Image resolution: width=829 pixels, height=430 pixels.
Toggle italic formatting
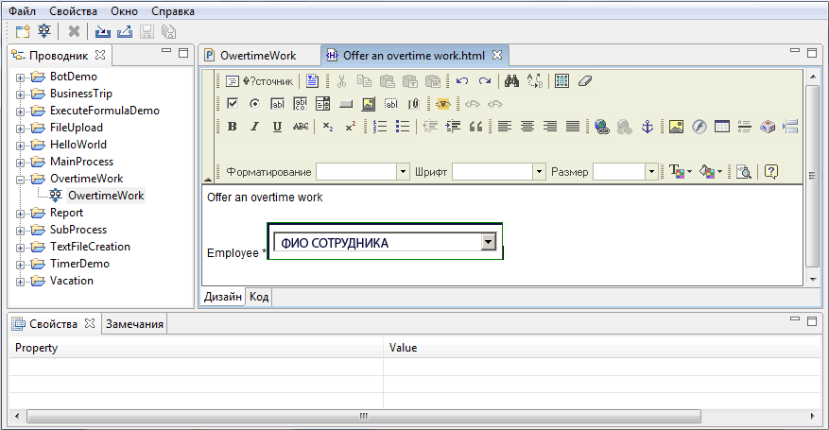pos(254,127)
